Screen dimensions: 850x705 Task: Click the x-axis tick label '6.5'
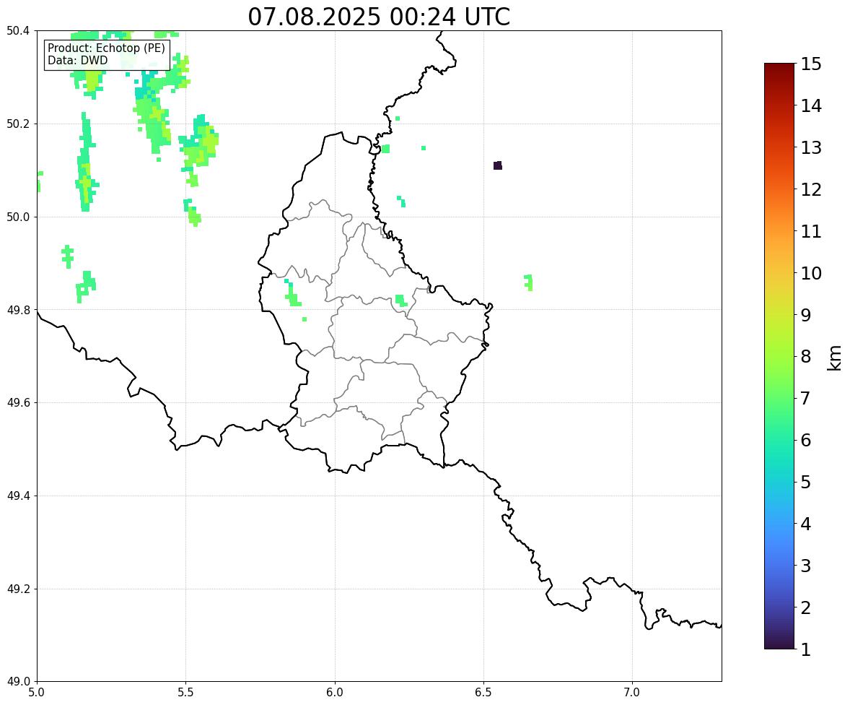[x=483, y=693]
